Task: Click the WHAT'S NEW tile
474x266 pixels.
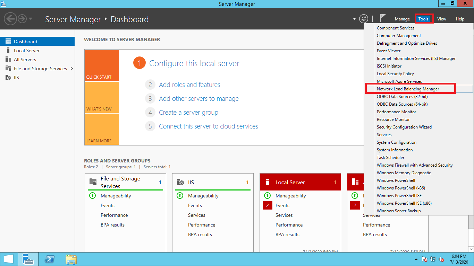Action: [102, 97]
